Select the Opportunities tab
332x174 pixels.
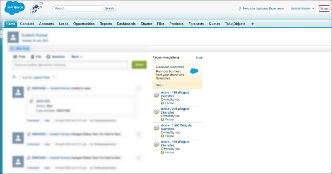click(84, 24)
